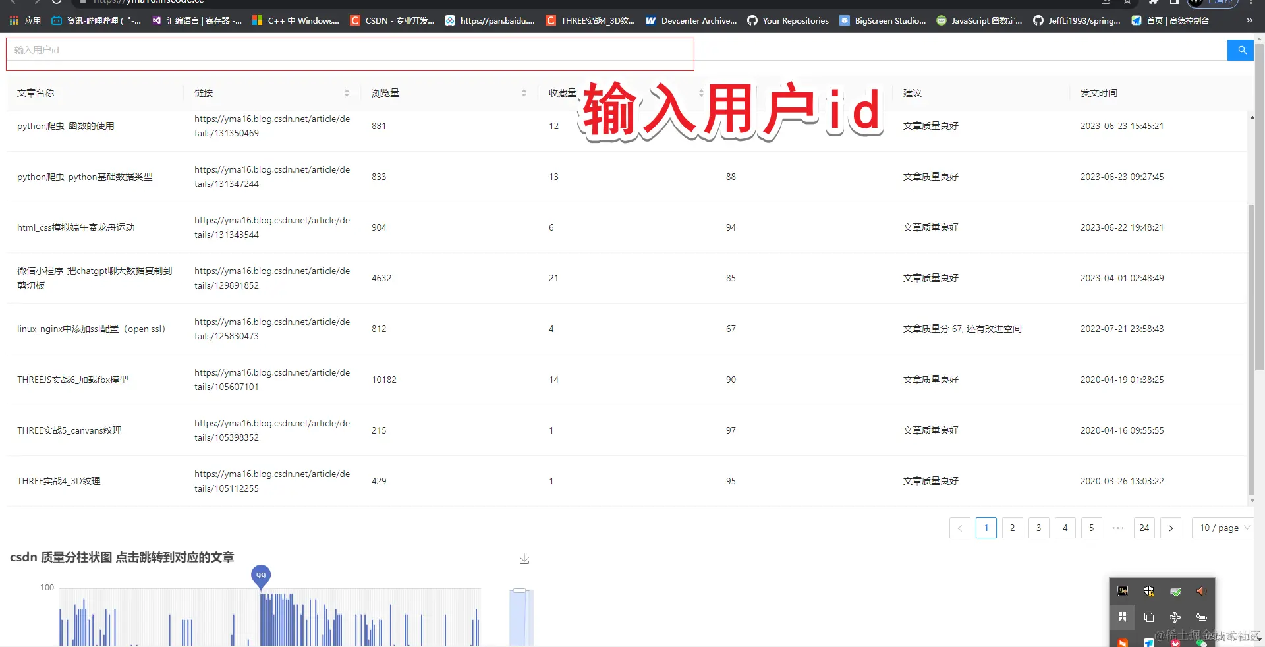1265x647 pixels.
Task: Toggle sorting on the 收藏量 column
Action: click(x=702, y=93)
